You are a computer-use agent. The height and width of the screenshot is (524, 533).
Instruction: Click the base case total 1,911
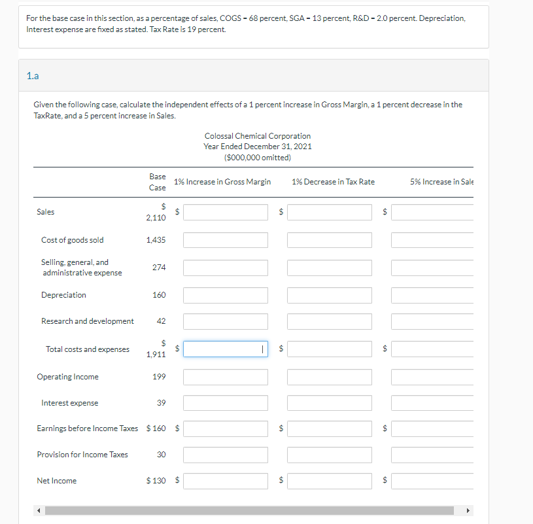point(156,355)
